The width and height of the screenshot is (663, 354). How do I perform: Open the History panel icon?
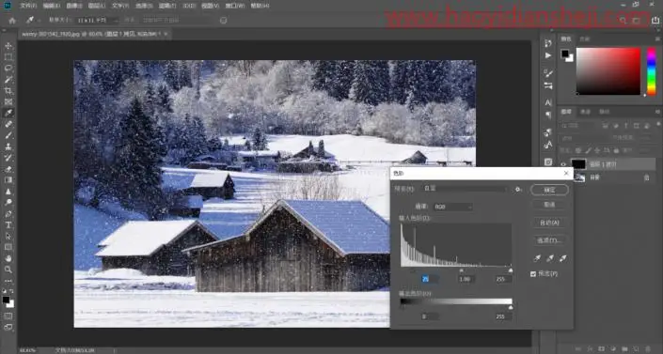tap(548, 43)
